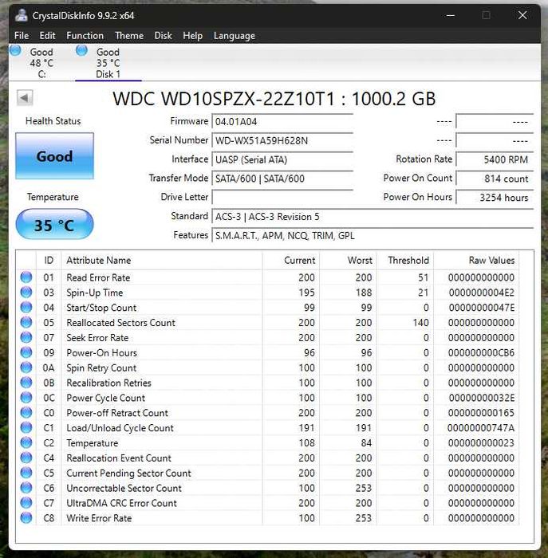This screenshot has height=558, width=548.
Task: Click the Good health status button
Action: (54, 156)
